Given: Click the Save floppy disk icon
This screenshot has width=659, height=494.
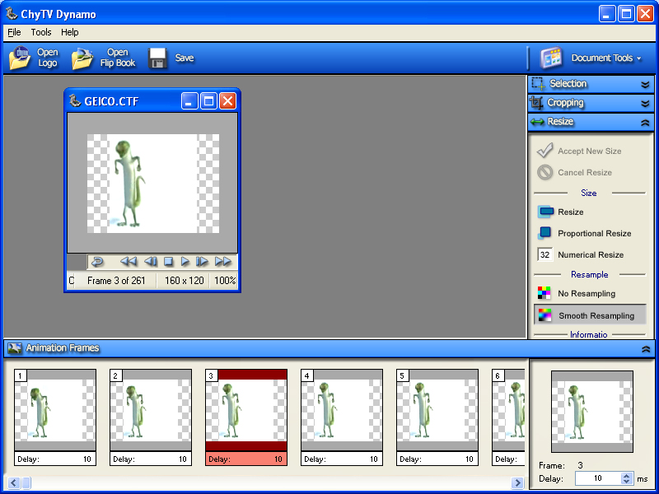Looking at the screenshot, I should (x=158, y=58).
